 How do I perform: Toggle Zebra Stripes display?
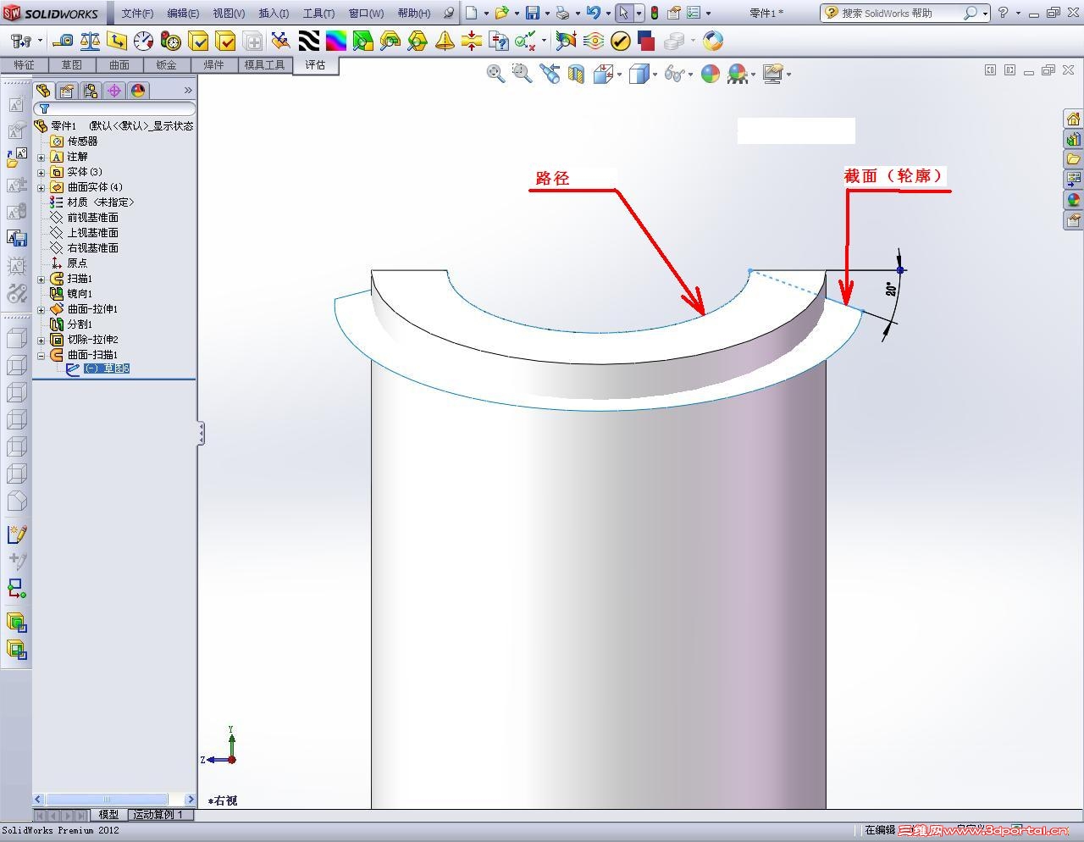(308, 41)
